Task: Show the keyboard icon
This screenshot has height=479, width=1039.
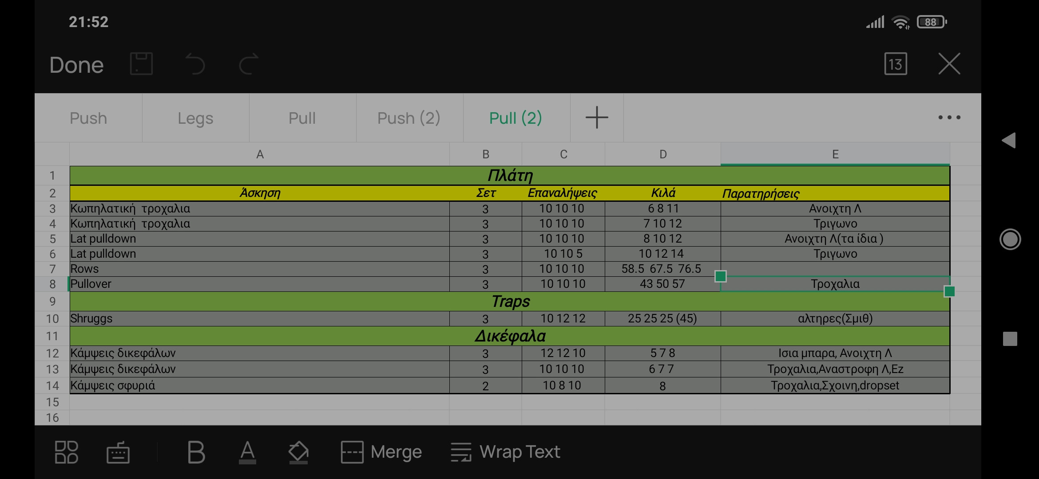Action: click(118, 452)
